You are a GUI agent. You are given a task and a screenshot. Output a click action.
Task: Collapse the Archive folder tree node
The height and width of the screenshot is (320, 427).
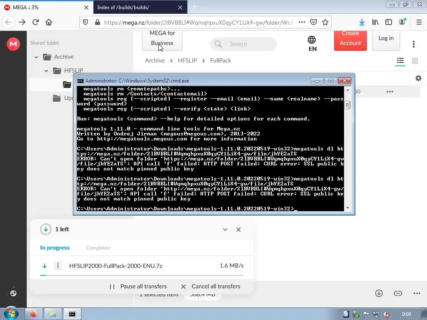pos(36,57)
